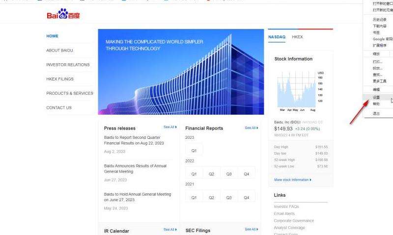Open See All SEC Filings
Viewport: 393px width, 235px height.
pos(252,229)
